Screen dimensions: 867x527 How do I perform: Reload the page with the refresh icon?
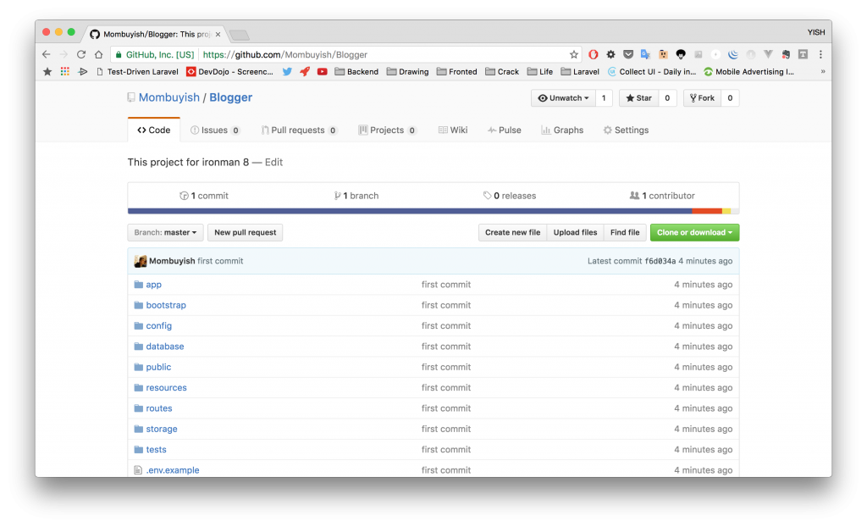(81, 54)
